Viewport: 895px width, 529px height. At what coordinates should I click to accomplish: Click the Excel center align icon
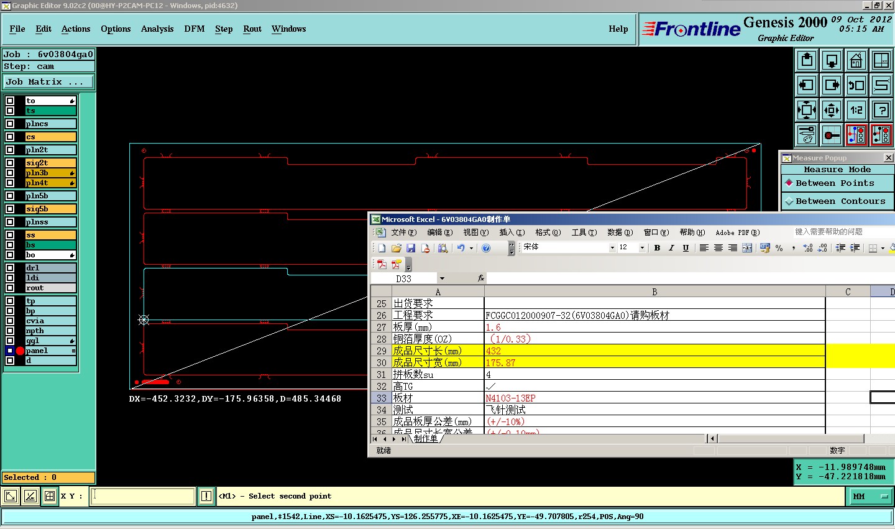718,248
